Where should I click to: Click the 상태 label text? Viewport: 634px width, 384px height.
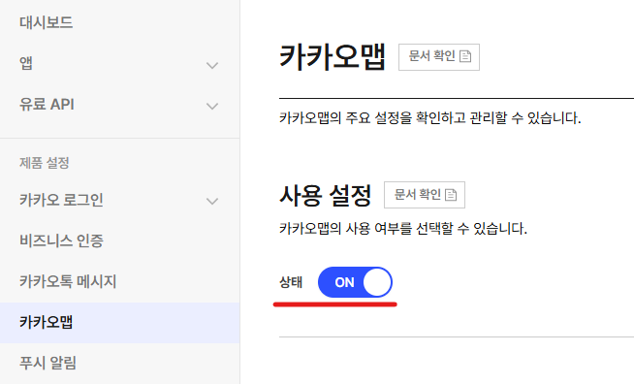coord(291,282)
